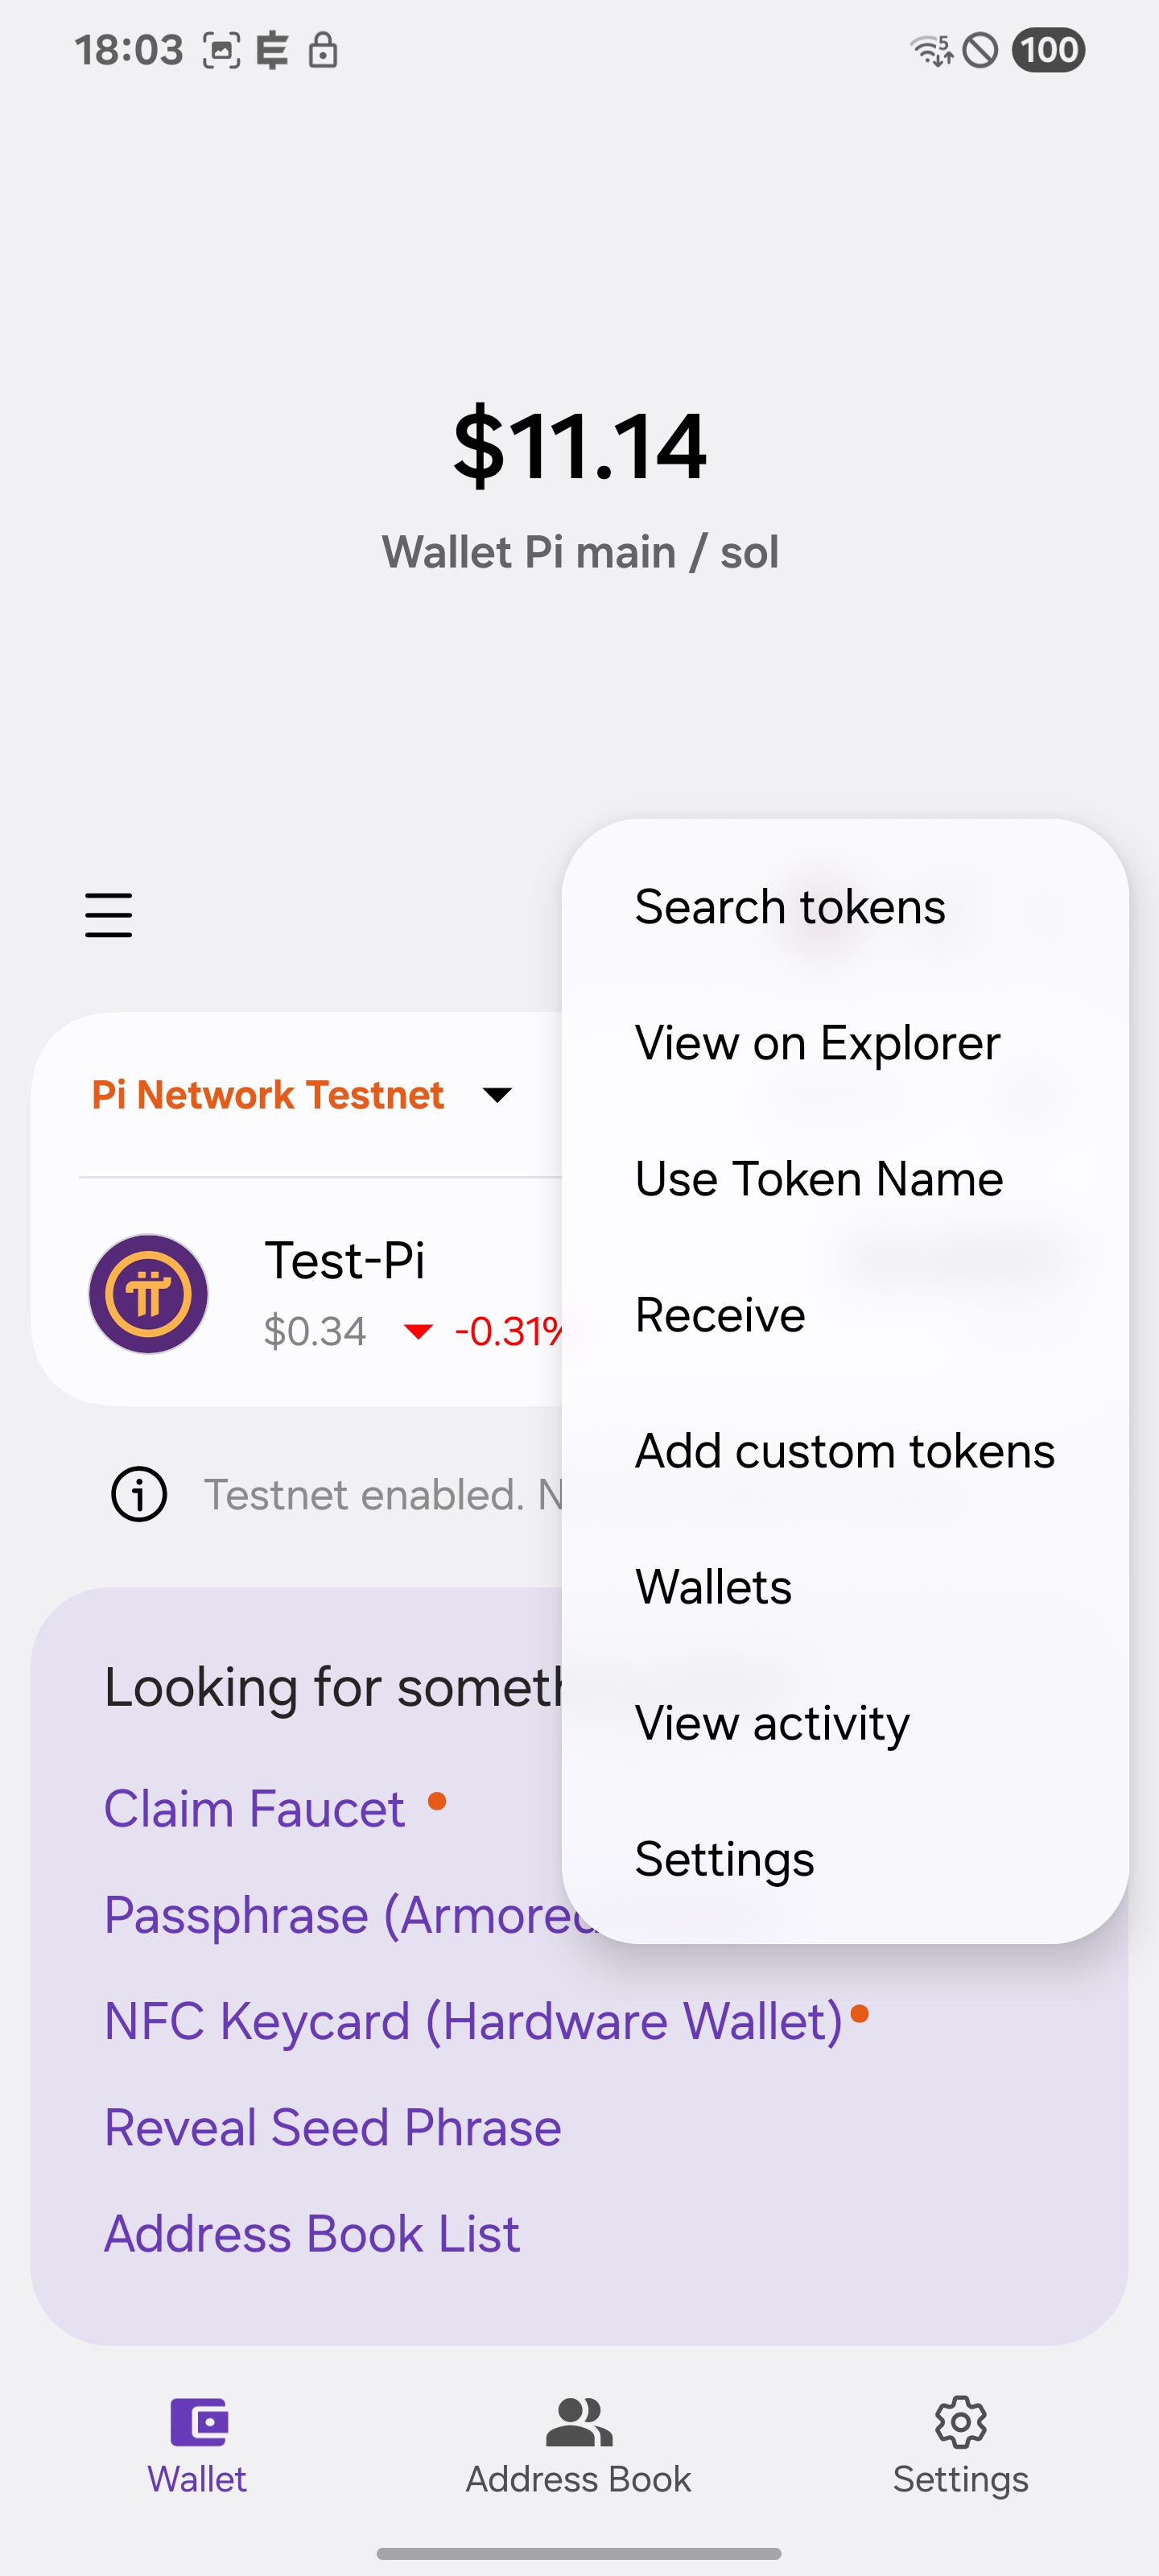
Task: Tap the testnet info circle icon
Action: click(139, 1495)
